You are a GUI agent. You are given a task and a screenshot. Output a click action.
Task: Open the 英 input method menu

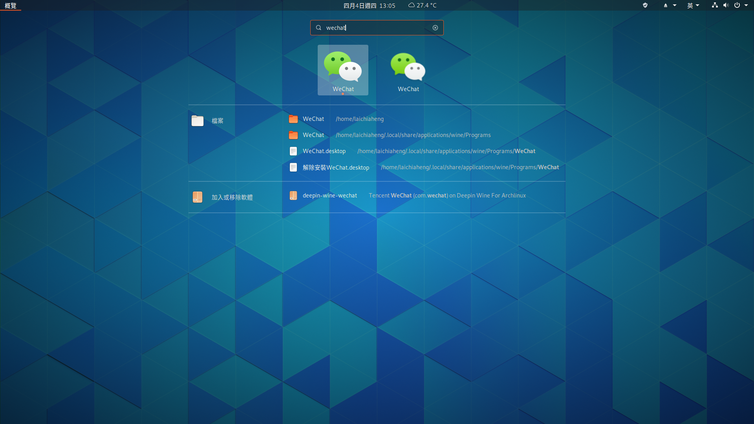[x=693, y=5]
